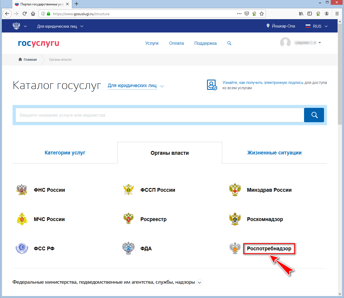Focus the service name search field
This screenshot has width=344, height=298.
tap(160, 115)
